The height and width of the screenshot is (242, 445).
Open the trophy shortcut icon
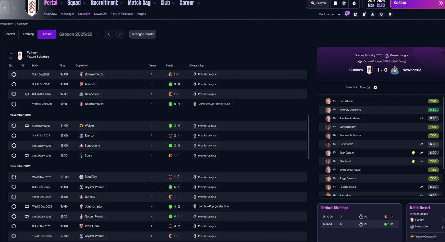(x=390, y=14)
